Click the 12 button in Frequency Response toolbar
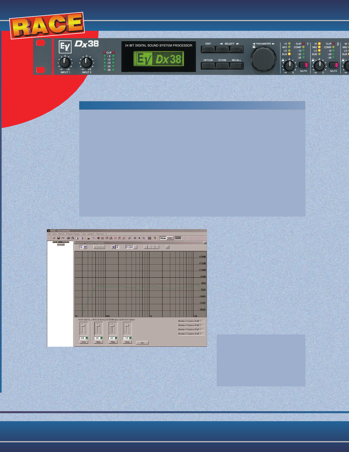This screenshot has height=452, width=349. tap(95, 247)
